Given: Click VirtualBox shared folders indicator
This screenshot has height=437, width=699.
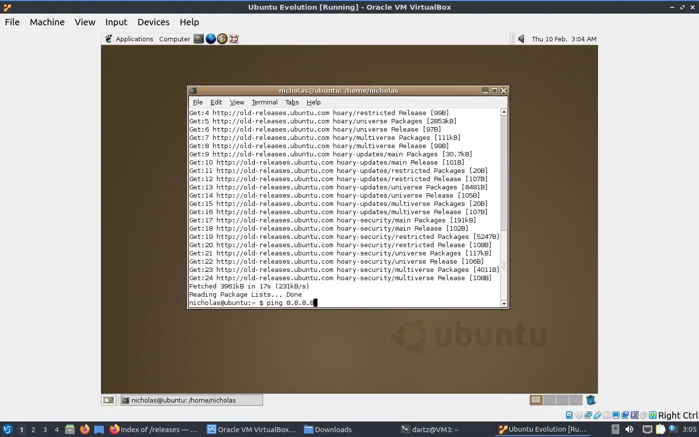Looking at the screenshot, I should [606, 415].
